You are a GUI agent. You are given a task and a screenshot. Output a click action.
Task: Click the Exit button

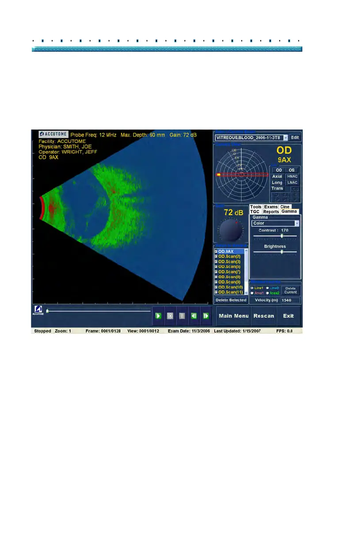coord(289,316)
